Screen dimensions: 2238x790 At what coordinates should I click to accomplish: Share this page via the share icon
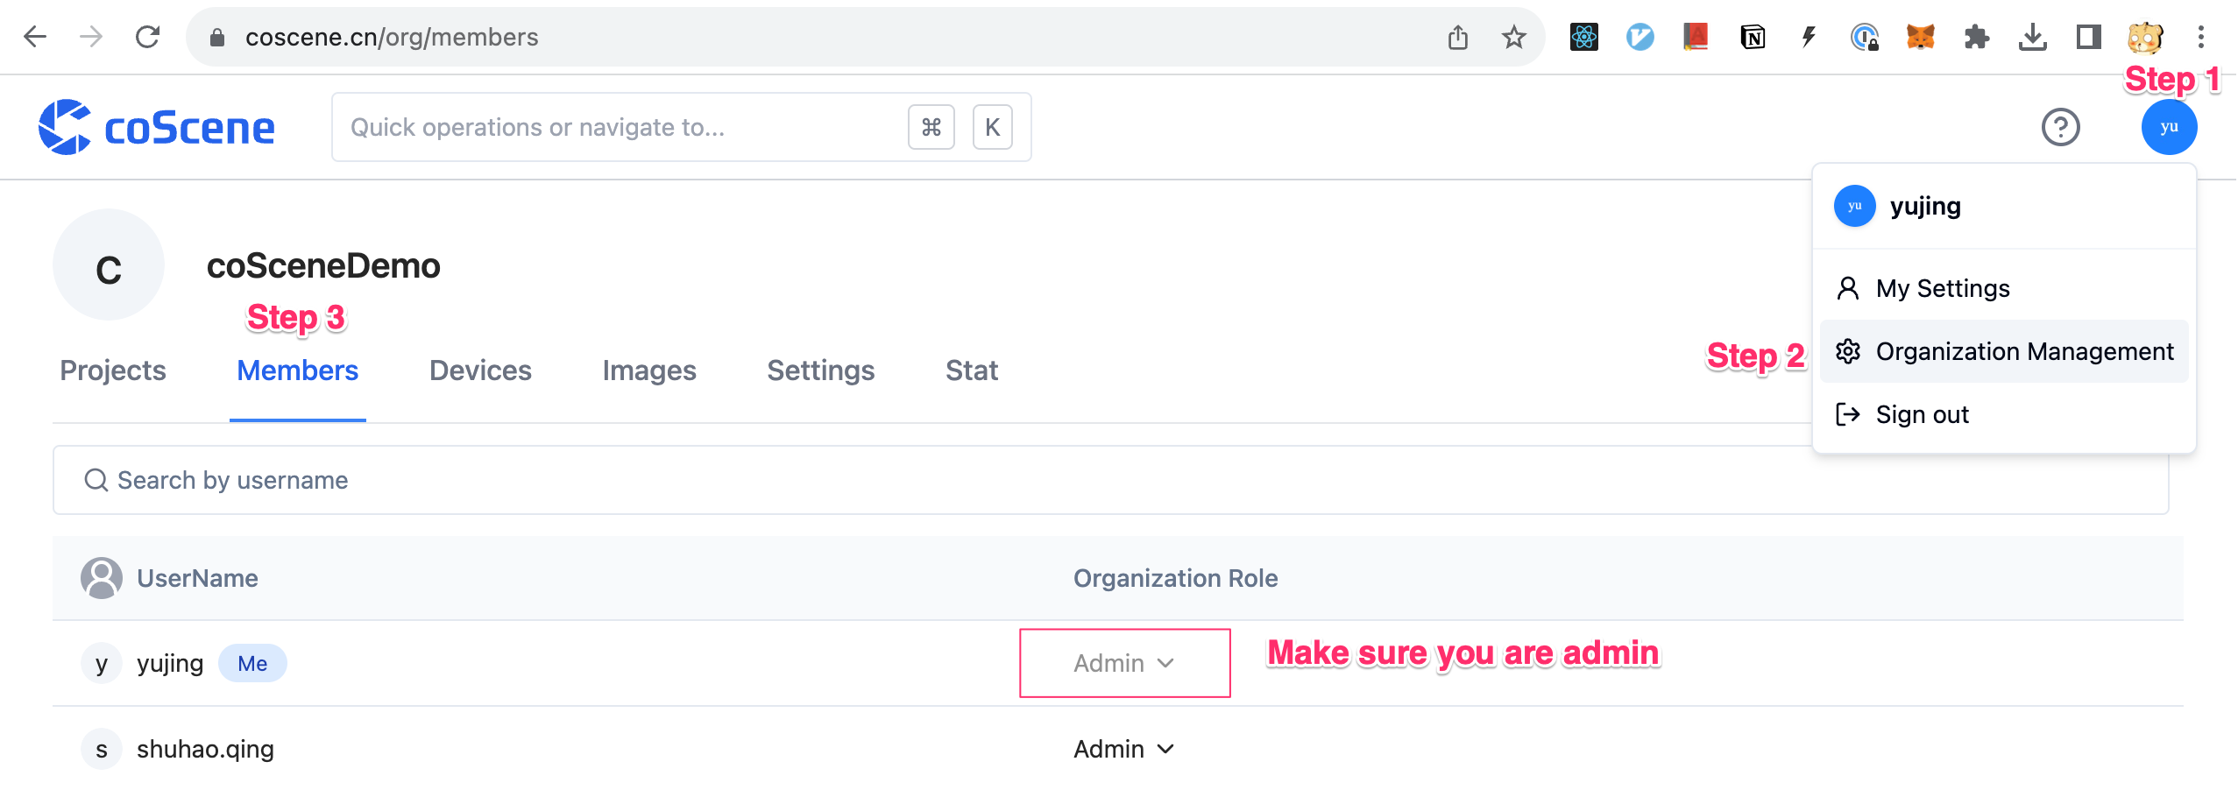click(1458, 37)
